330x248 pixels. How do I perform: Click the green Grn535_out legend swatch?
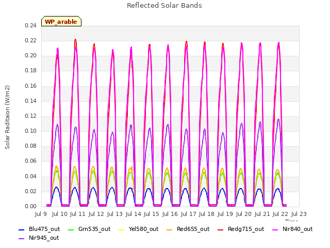(x=71, y=229)
